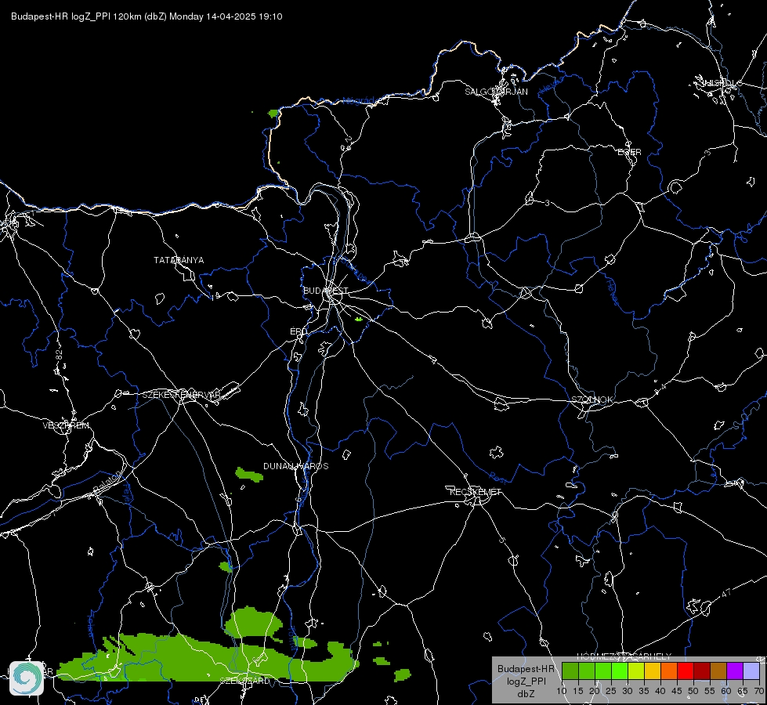Click the radar title and timestamp text
Image resolution: width=767 pixels, height=705 pixels.
(147, 16)
